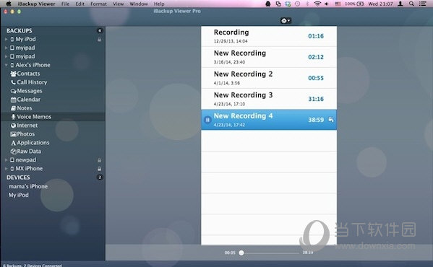Image resolution: width=433 pixels, height=267 pixels.
Task: Select My iPod under Devices
Action: point(19,195)
